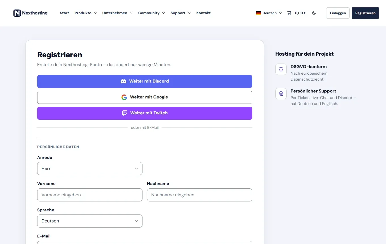Click the 'Hosting für dein Projekt' heading
The width and height of the screenshot is (386, 244).
tap(304, 54)
